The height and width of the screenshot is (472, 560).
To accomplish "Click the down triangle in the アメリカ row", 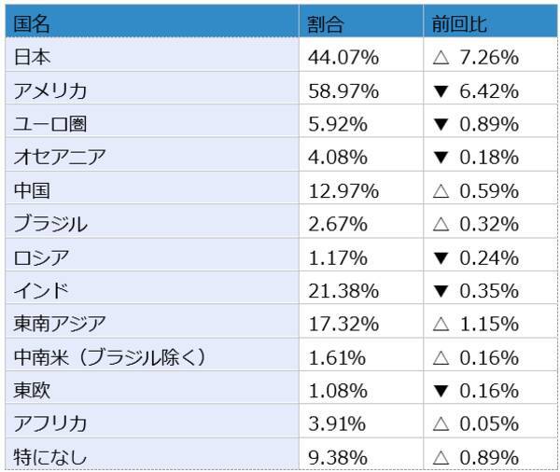I will (x=441, y=91).
